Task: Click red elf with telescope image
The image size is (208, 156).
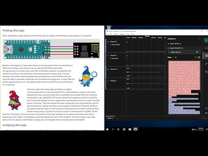Action: click(14, 100)
